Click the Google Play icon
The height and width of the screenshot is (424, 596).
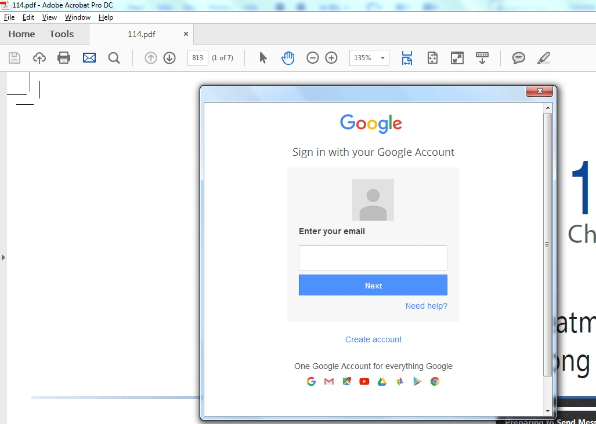click(417, 382)
